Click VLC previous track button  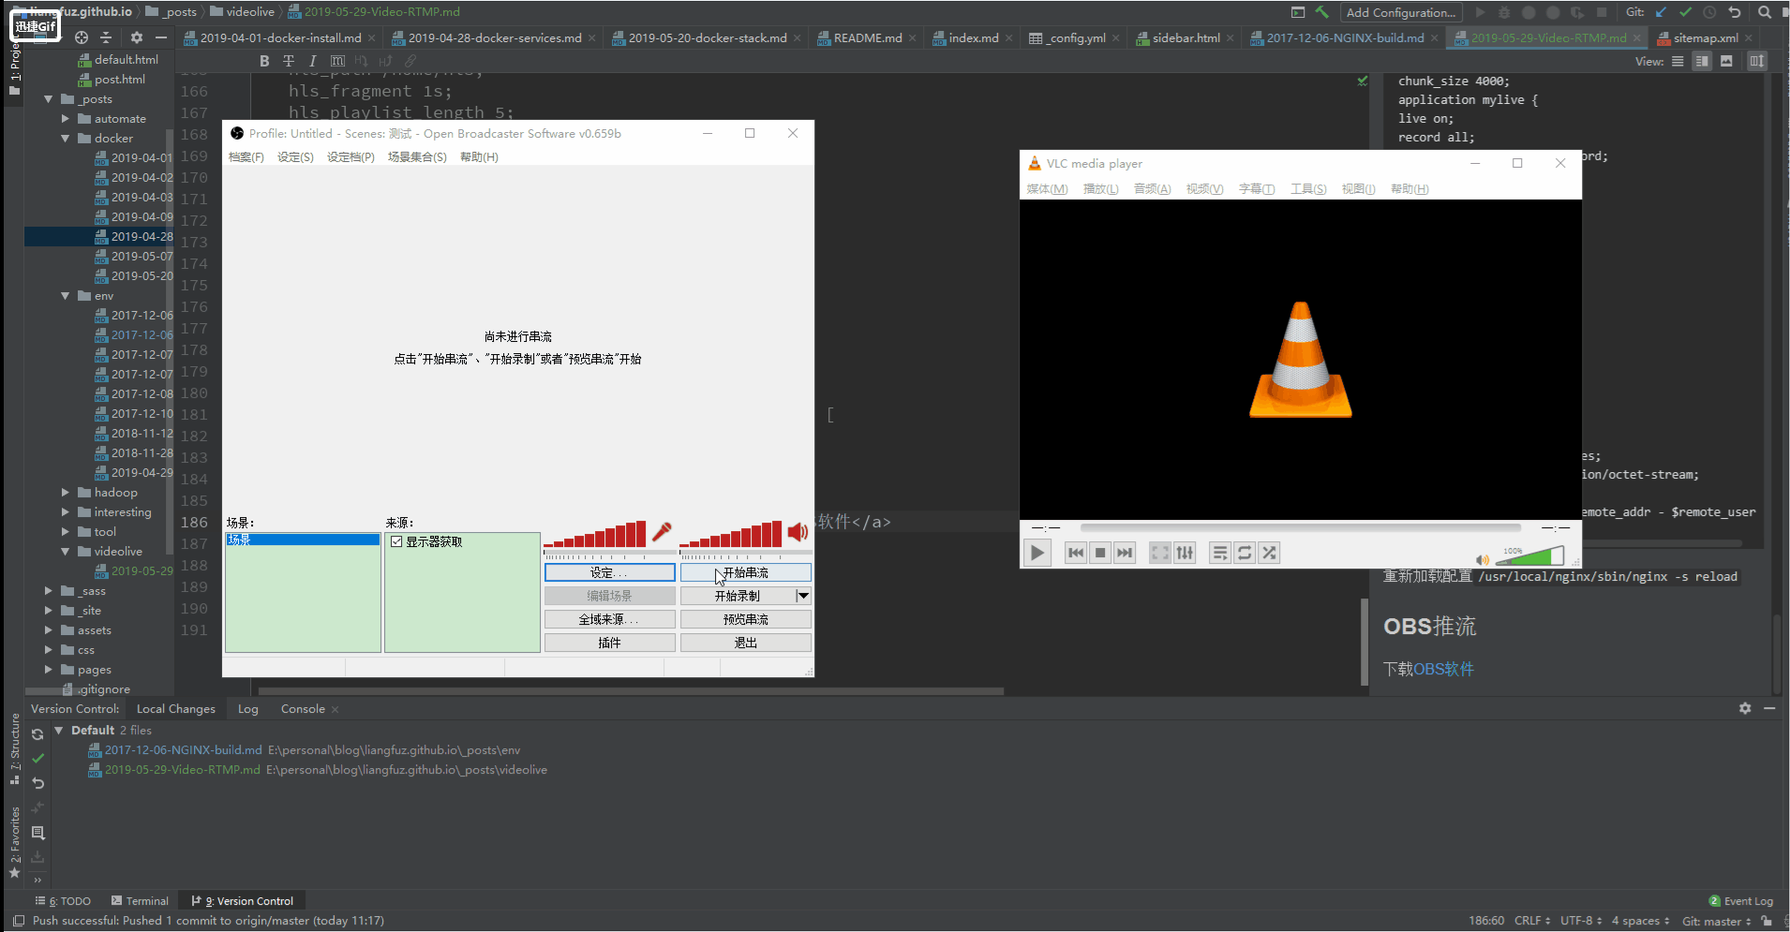point(1076,553)
